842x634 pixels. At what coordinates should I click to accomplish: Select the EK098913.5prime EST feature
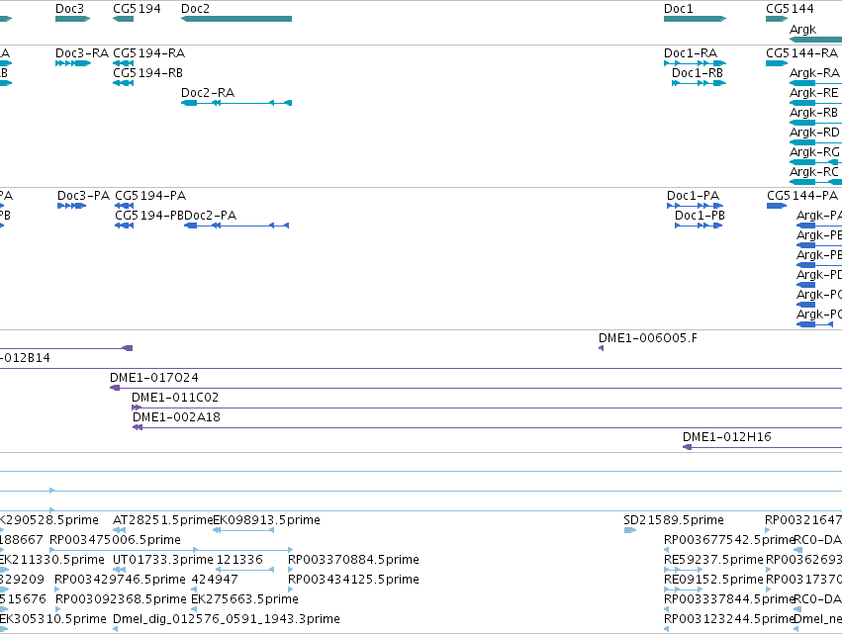tap(243, 530)
